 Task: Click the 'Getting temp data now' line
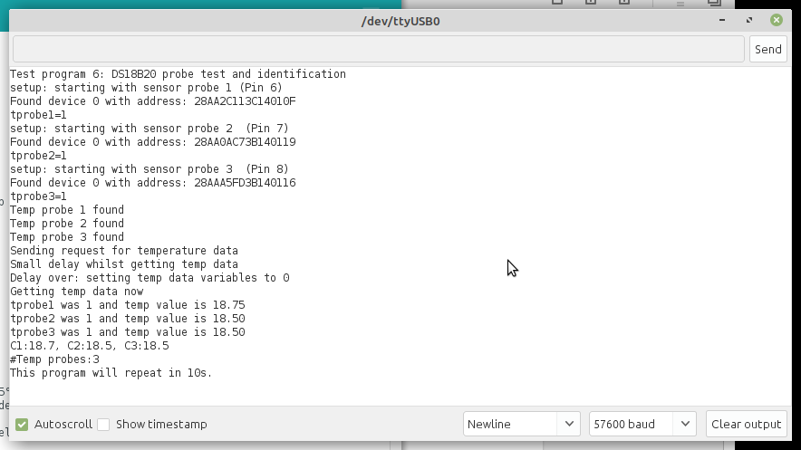77,292
